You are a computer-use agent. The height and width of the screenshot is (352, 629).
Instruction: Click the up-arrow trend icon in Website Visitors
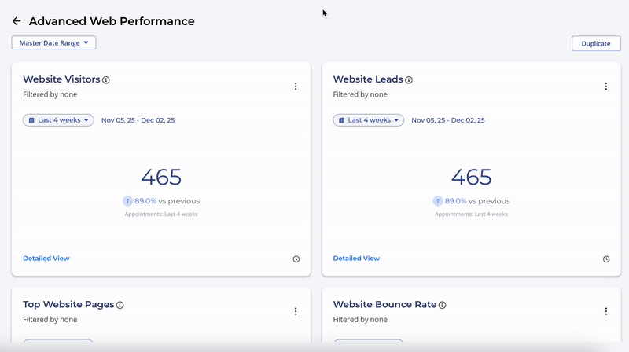(127, 201)
